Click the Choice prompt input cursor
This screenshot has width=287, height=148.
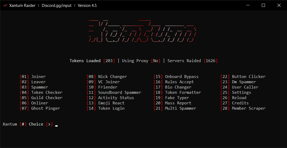[56, 126]
